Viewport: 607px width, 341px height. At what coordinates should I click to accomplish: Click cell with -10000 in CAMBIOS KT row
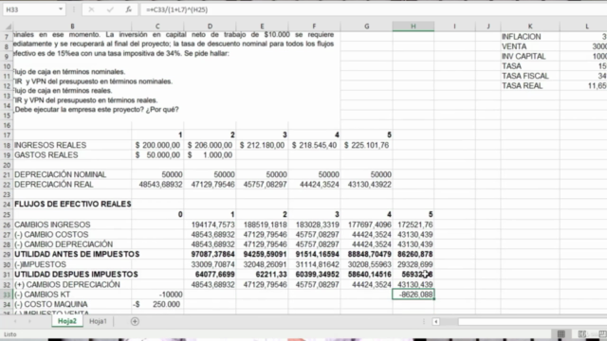coord(157,295)
